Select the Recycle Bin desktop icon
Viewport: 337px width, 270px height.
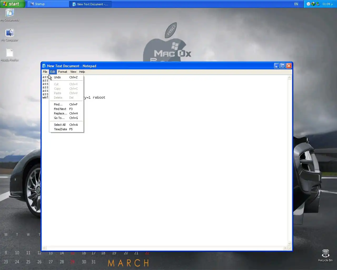325,255
